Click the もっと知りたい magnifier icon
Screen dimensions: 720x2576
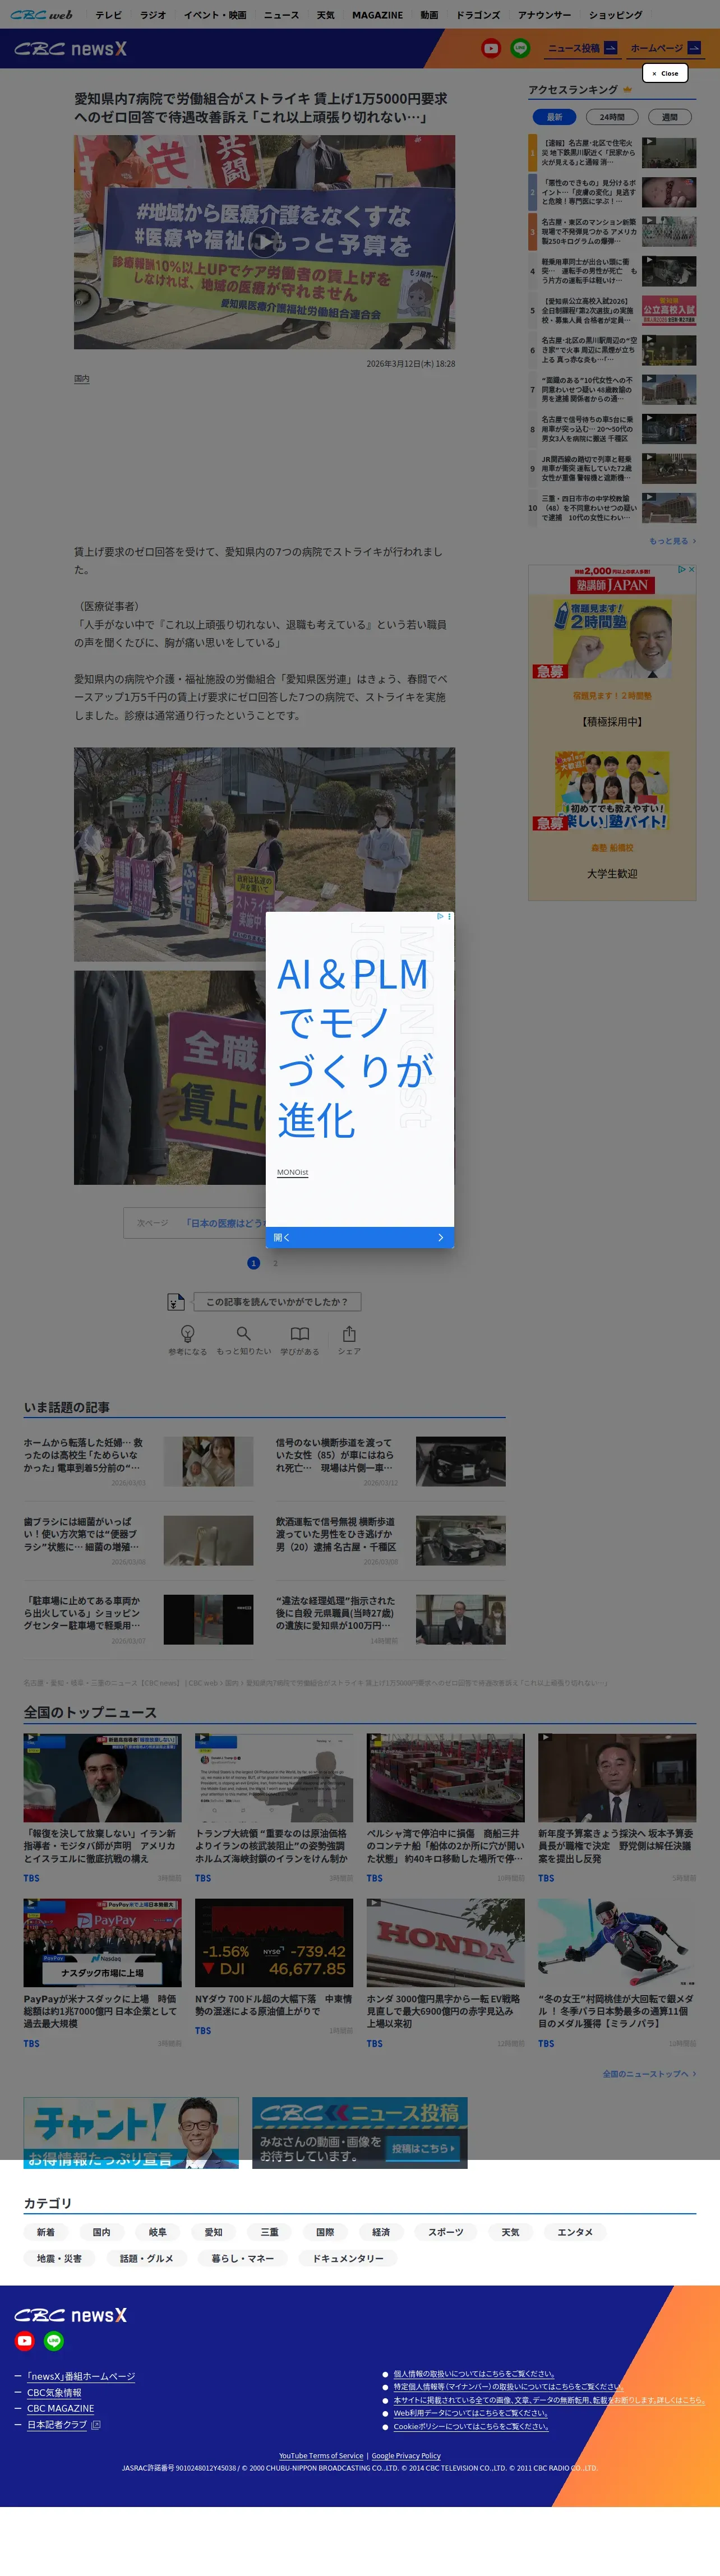[243, 1333]
